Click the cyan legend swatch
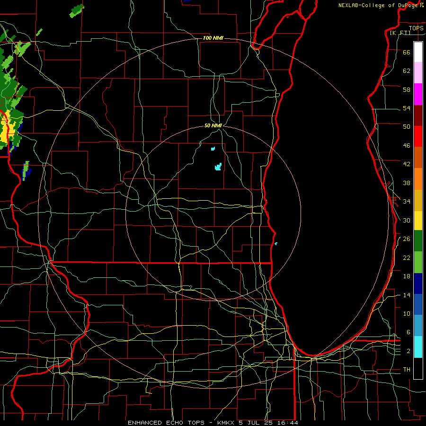 418,347
